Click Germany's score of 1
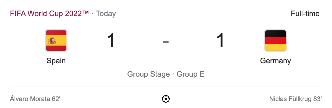The image size is (332, 108). pyautogui.click(x=220, y=41)
